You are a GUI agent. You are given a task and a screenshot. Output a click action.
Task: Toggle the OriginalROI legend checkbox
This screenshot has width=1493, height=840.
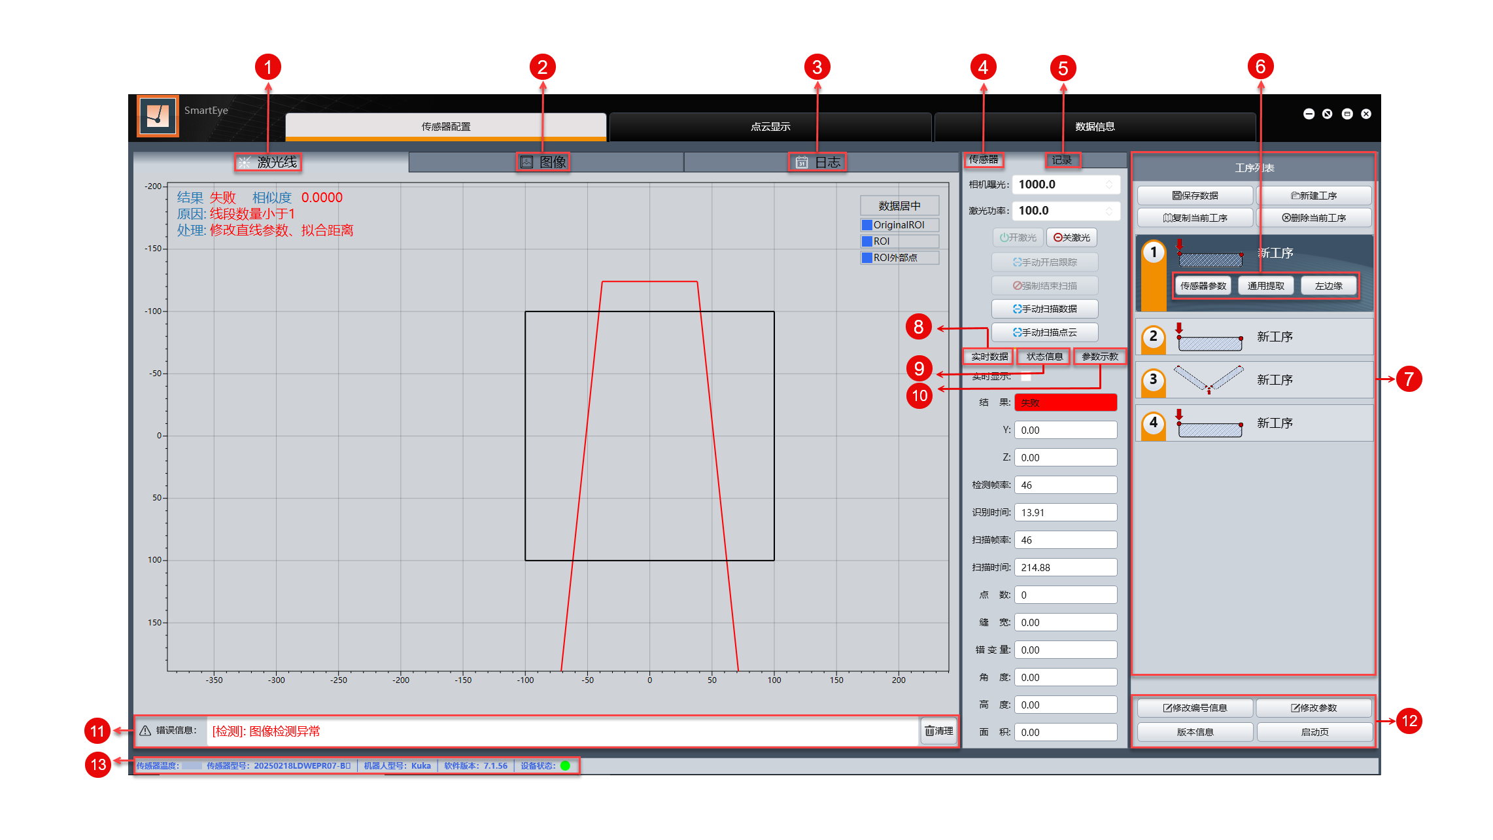[x=867, y=225]
